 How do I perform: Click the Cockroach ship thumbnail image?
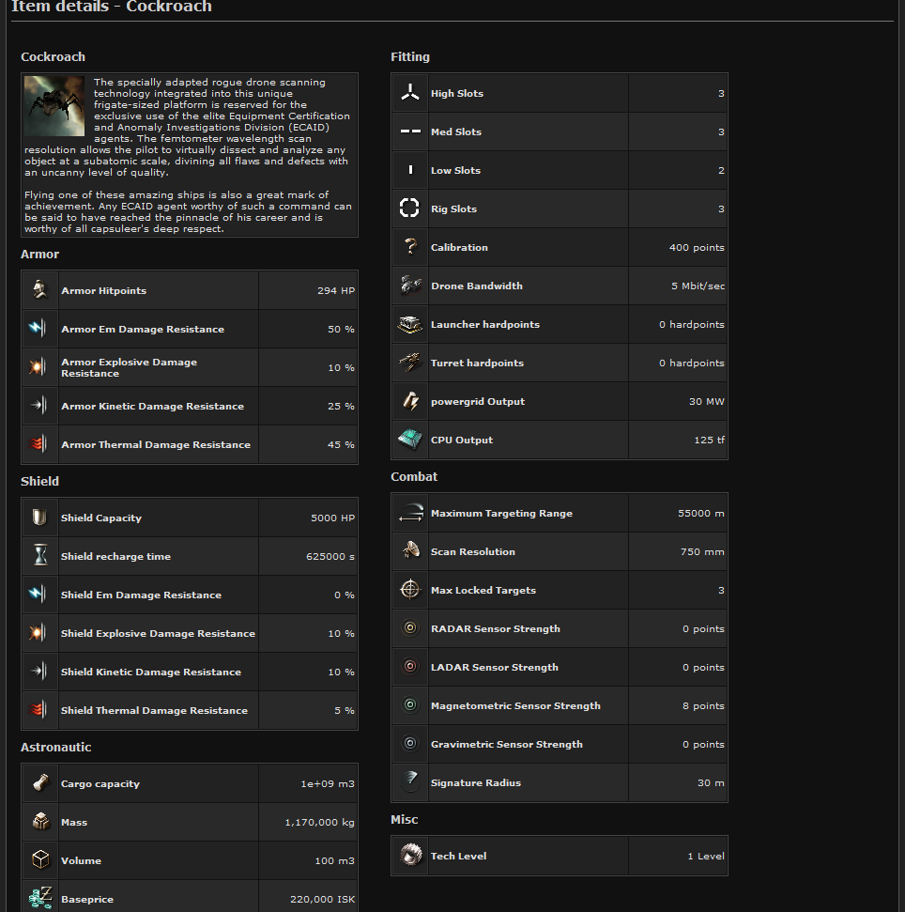(x=54, y=106)
